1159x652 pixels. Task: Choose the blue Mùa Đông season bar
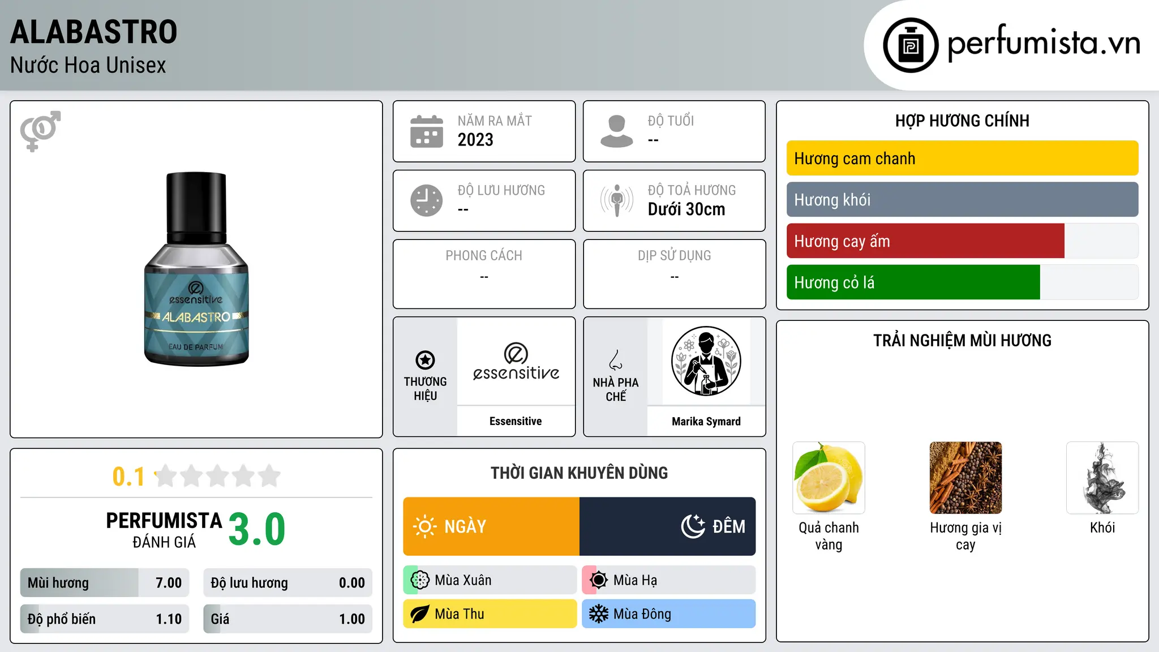(x=669, y=614)
